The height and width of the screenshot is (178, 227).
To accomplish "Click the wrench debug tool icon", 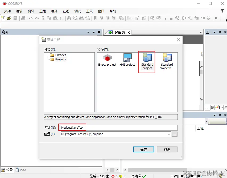I will coord(177,18).
